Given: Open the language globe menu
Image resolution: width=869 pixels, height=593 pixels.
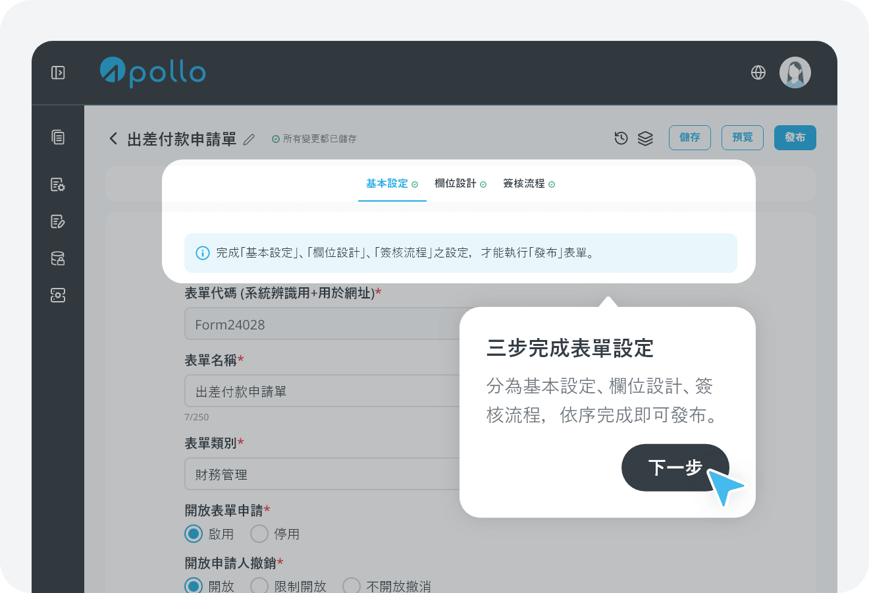Looking at the screenshot, I should [x=758, y=72].
